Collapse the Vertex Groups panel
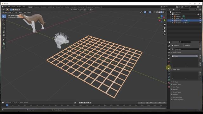Screen dimensions: 203x114 pyautogui.click(x=177, y=53)
